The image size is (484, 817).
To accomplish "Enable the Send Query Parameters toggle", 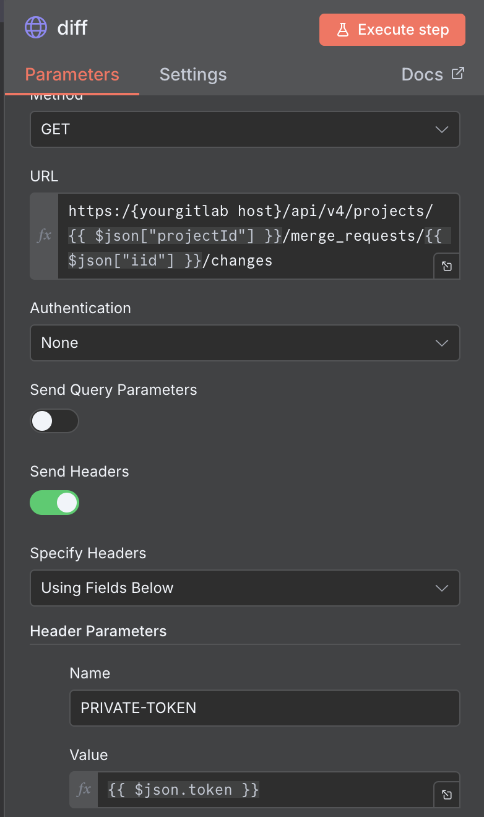I will point(54,421).
